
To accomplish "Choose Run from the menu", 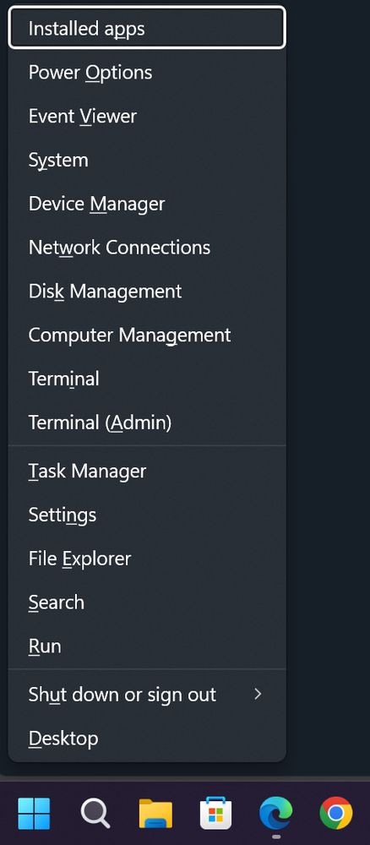I will pyautogui.click(x=147, y=646).
